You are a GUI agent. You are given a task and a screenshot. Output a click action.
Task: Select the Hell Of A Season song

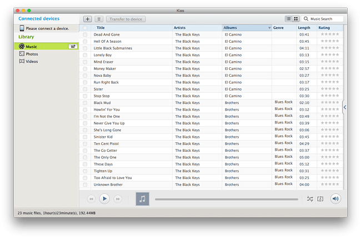pyautogui.click(x=107, y=42)
